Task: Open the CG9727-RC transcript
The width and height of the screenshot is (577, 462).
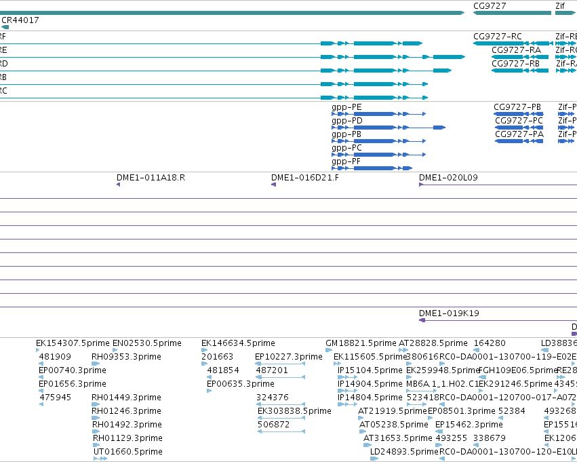Action: pos(498,37)
